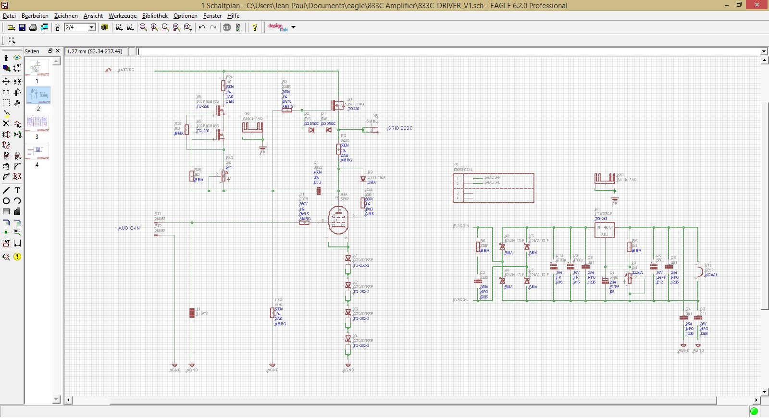
Task: Select the Wire line drawing tool
Action: tap(6, 190)
